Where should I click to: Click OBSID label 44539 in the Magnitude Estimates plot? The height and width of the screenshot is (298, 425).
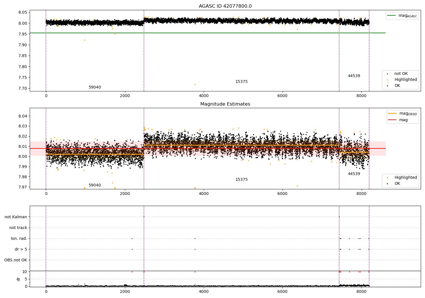coord(354,174)
